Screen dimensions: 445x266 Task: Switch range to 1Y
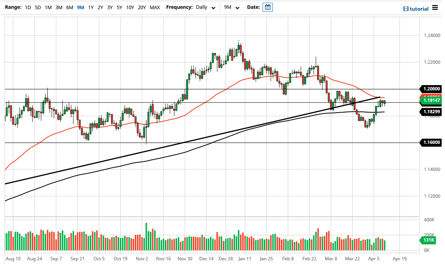pyautogui.click(x=91, y=7)
